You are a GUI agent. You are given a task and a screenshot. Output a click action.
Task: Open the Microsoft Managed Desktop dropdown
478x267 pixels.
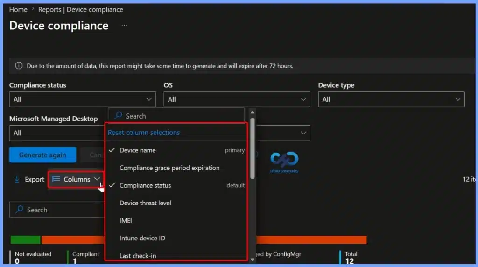tap(56, 133)
